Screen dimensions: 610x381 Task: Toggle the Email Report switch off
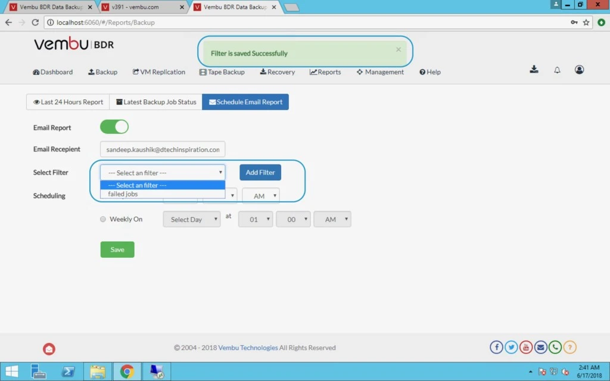114,127
